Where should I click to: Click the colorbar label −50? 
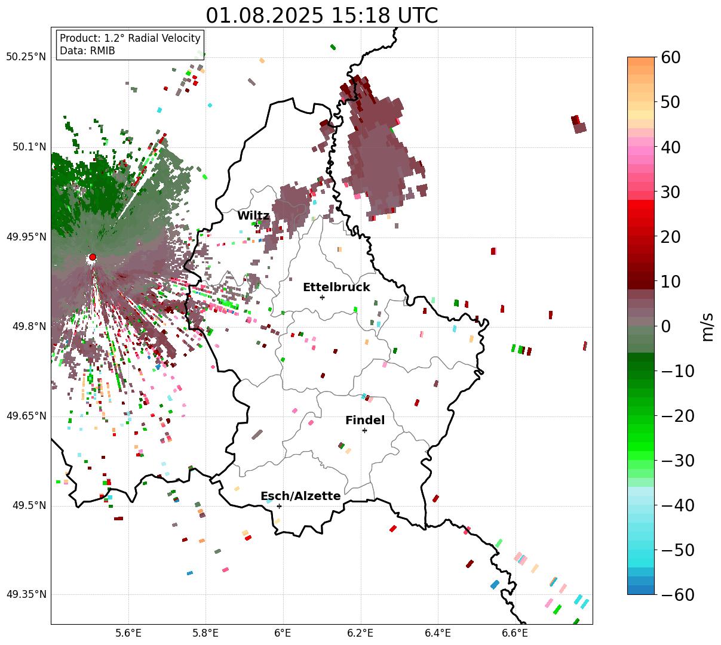pos(677,550)
